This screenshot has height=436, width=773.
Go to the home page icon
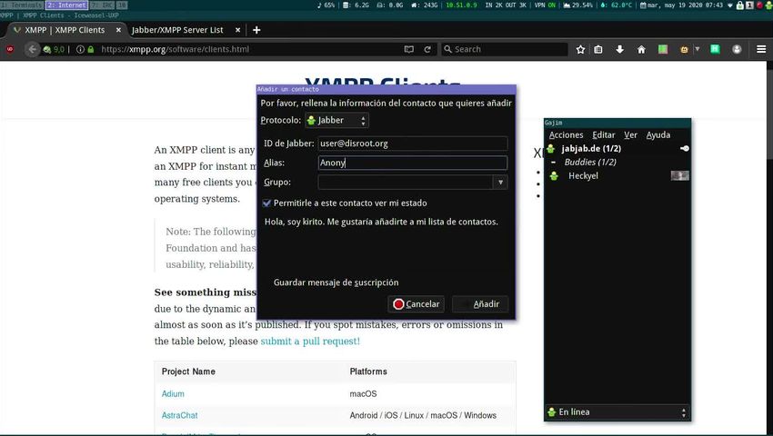(x=641, y=49)
